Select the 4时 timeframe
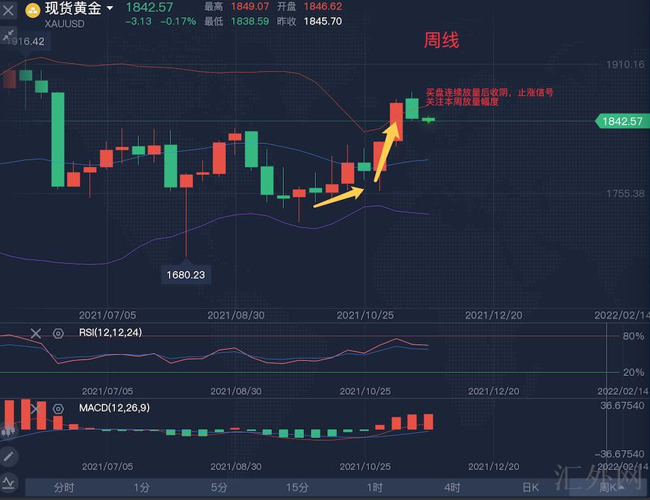Image resolution: width=650 pixels, height=500 pixels. click(452, 487)
